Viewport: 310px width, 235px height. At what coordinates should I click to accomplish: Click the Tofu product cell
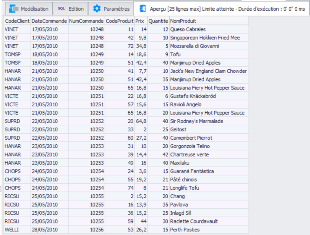click(x=209, y=54)
